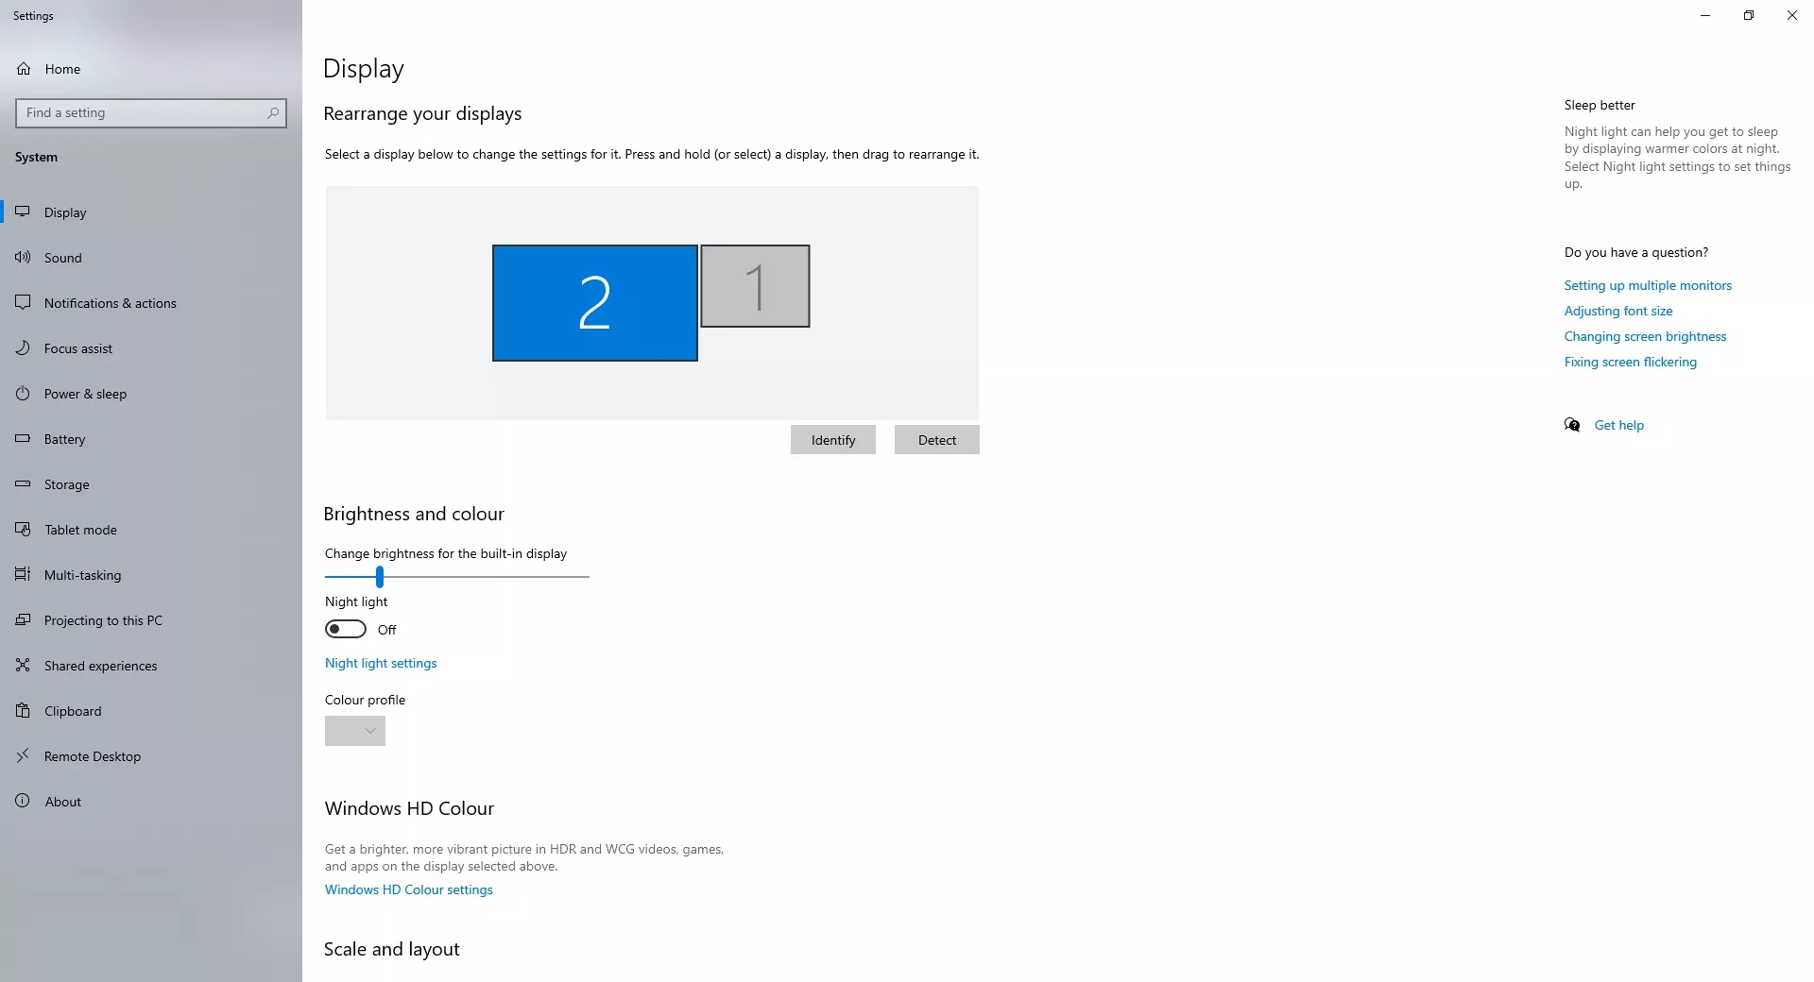Click the Storage drive icon

23,484
